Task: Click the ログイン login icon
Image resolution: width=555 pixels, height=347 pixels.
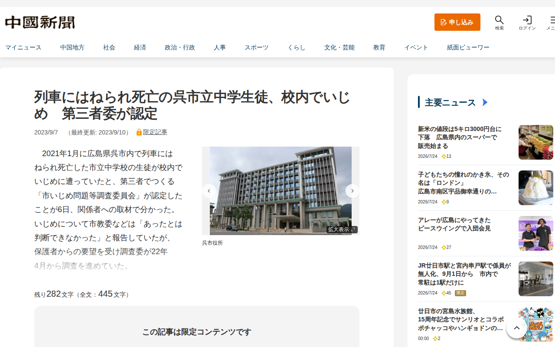Action: coord(527,20)
